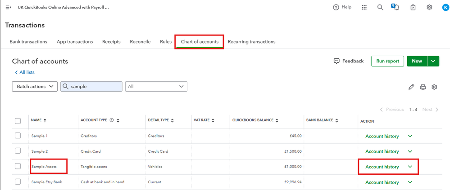Image resolution: width=450 pixels, height=190 pixels.
Task: Click the search field containing 'sample'
Action: tap(95, 86)
